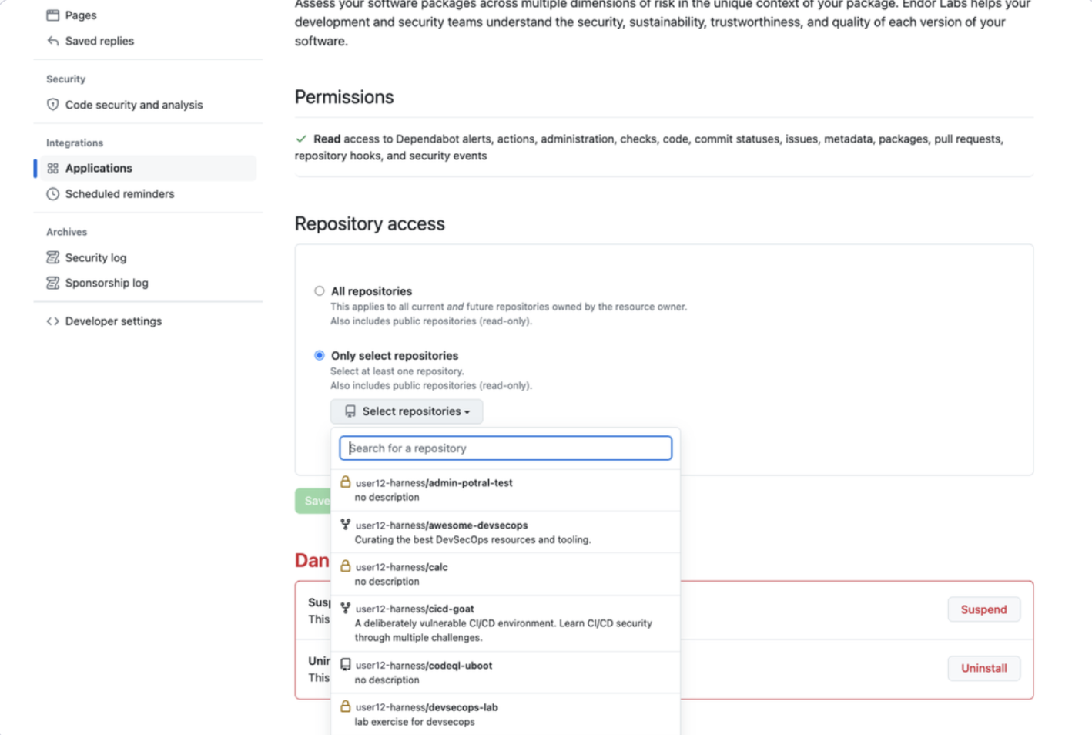Image resolution: width=1092 pixels, height=735 pixels.
Task: Click the Saved replies arrow icon
Action: 52,41
